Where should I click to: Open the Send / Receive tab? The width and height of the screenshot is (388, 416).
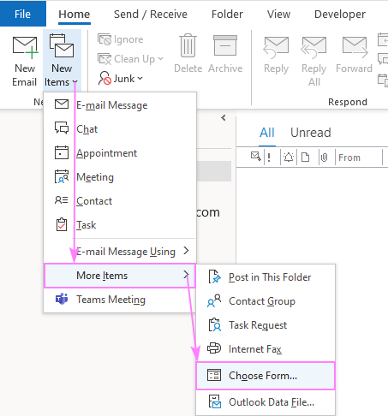tap(151, 14)
